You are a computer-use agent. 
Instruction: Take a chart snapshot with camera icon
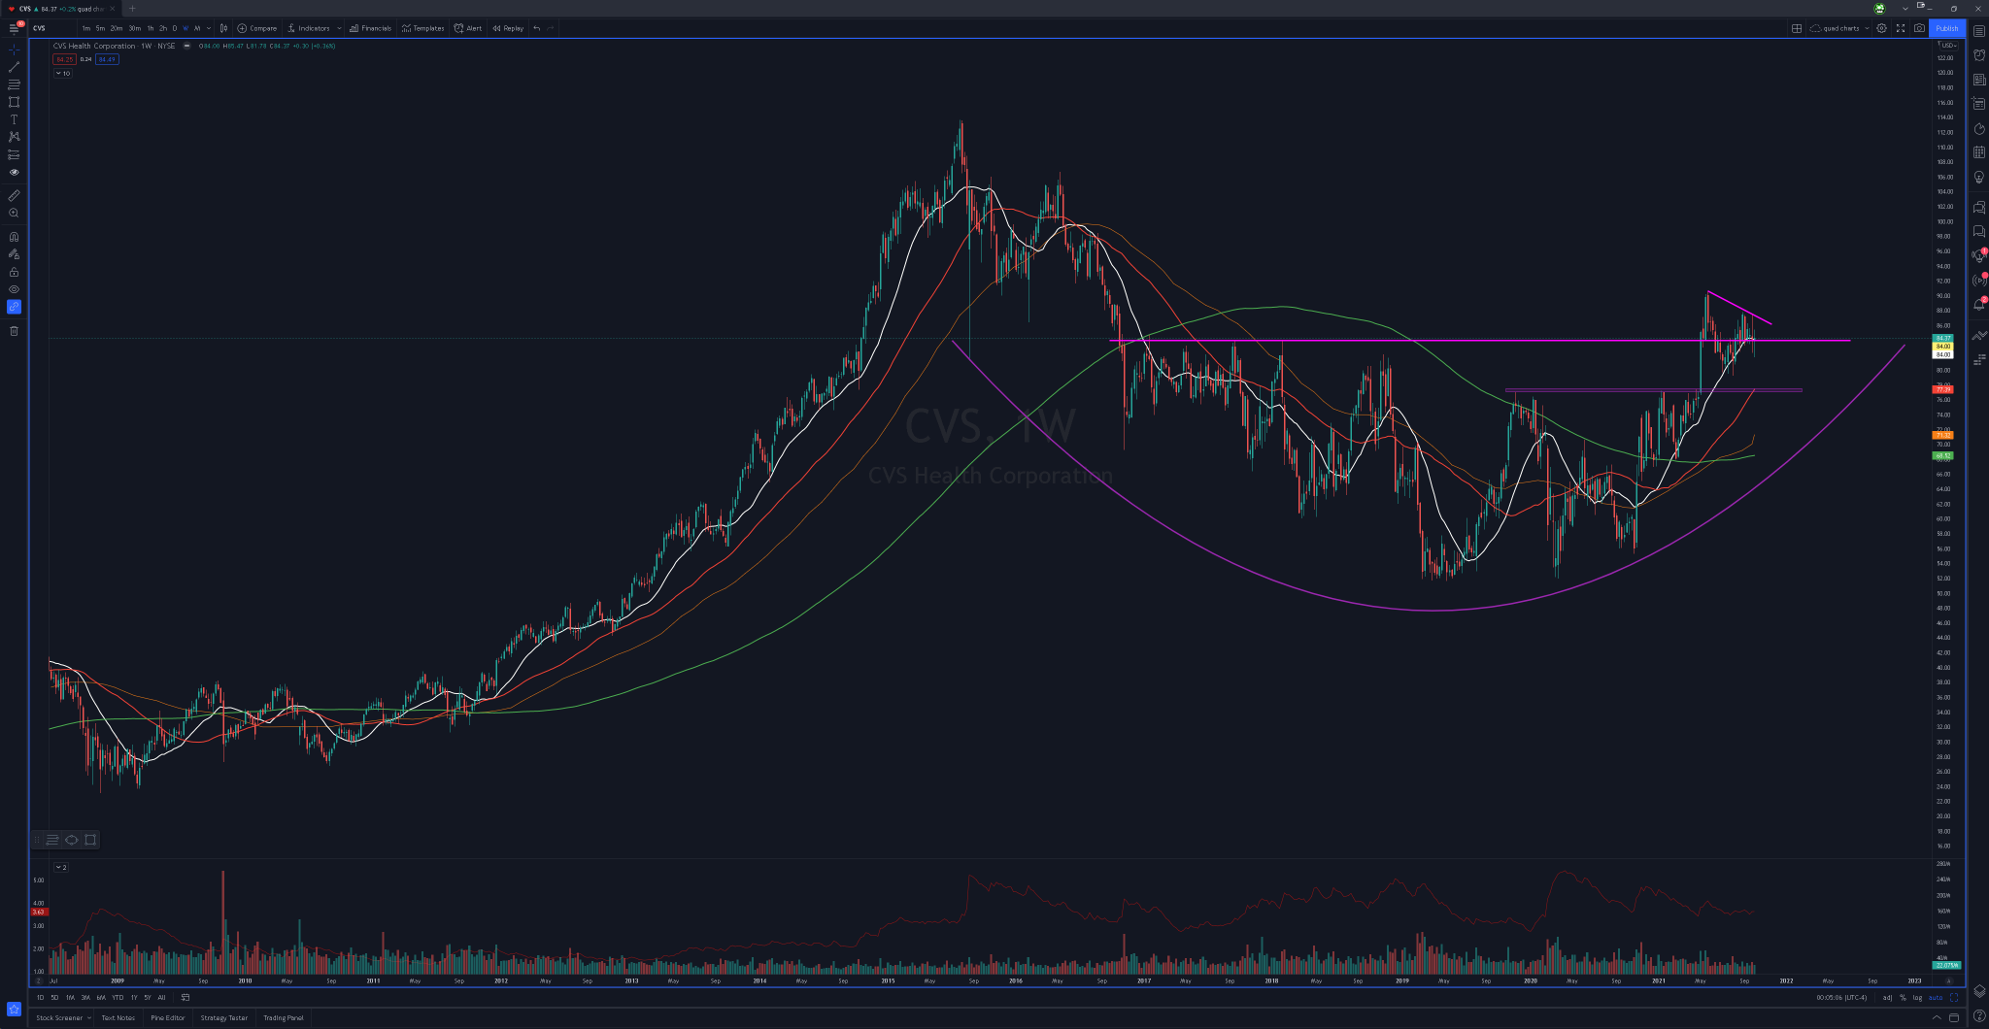click(1919, 28)
